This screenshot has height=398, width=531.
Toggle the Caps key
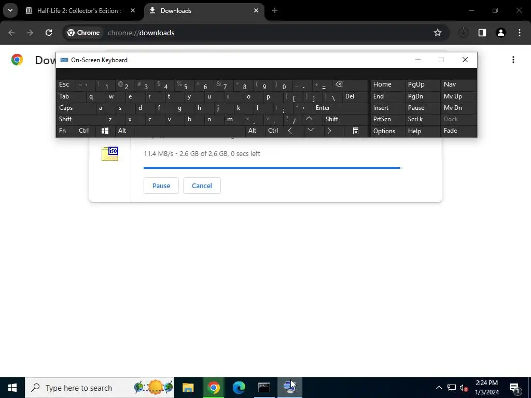76,108
